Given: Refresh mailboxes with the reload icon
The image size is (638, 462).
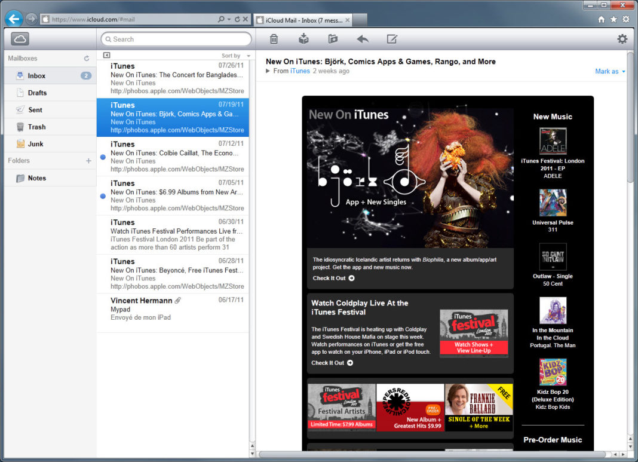Looking at the screenshot, I should [87, 58].
